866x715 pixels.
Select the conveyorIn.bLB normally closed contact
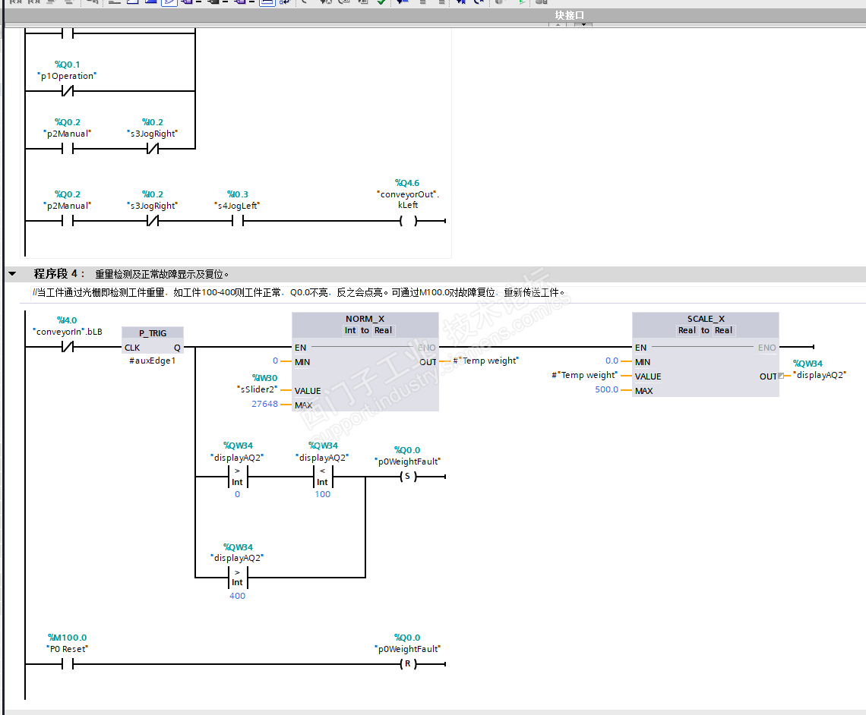68,346
